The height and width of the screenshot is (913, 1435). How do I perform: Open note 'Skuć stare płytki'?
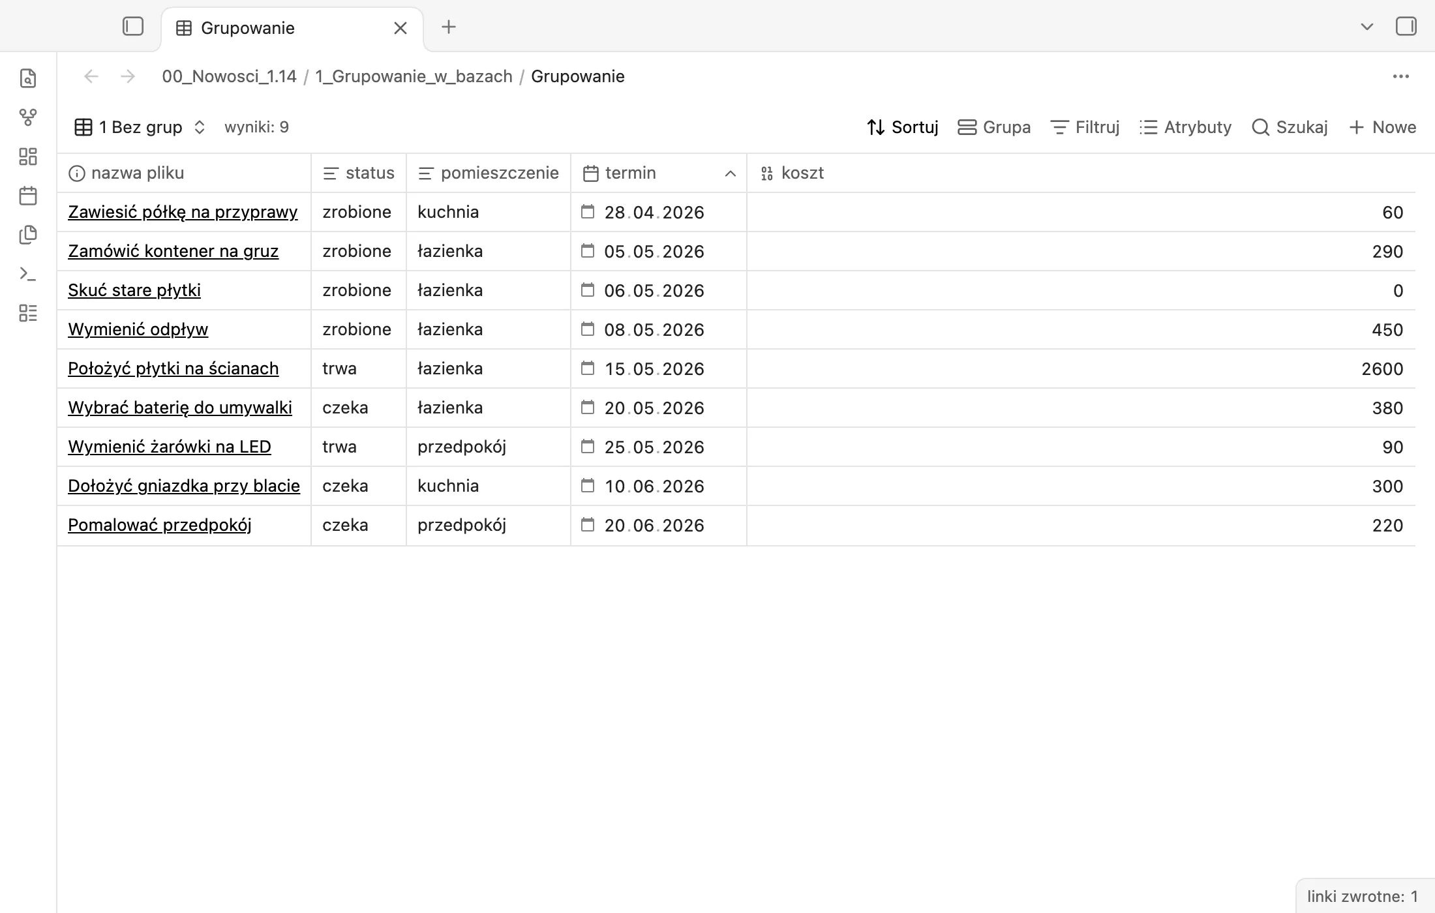[x=134, y=290]
